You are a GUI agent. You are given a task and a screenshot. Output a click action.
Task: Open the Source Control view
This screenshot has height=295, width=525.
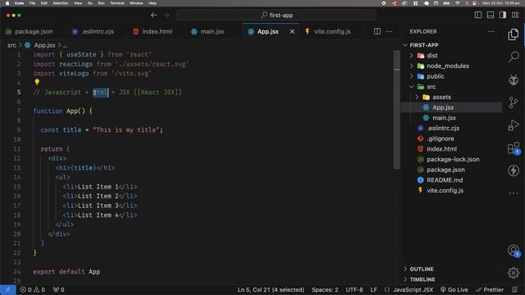pyautogui.click(x=514, y=102)
